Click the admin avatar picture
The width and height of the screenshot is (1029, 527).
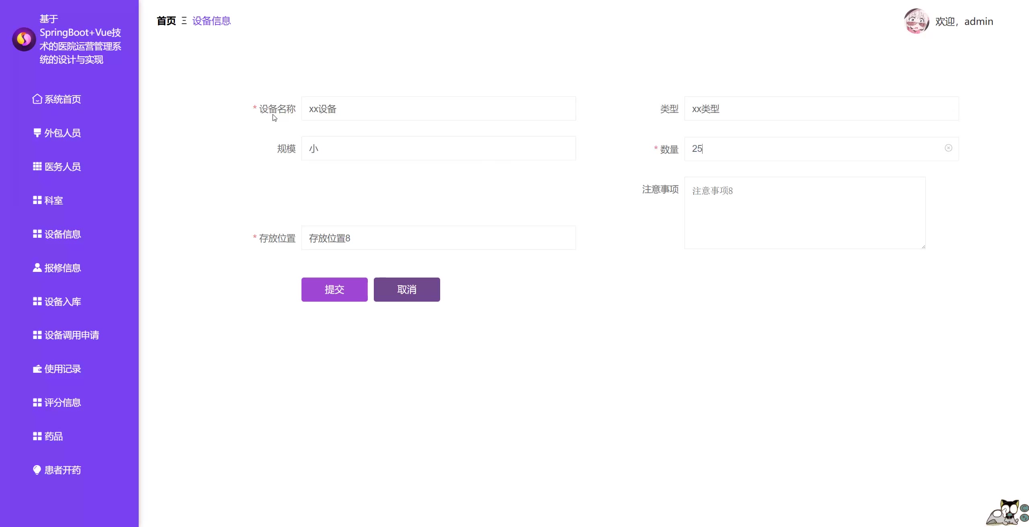(x=916, y=21)
